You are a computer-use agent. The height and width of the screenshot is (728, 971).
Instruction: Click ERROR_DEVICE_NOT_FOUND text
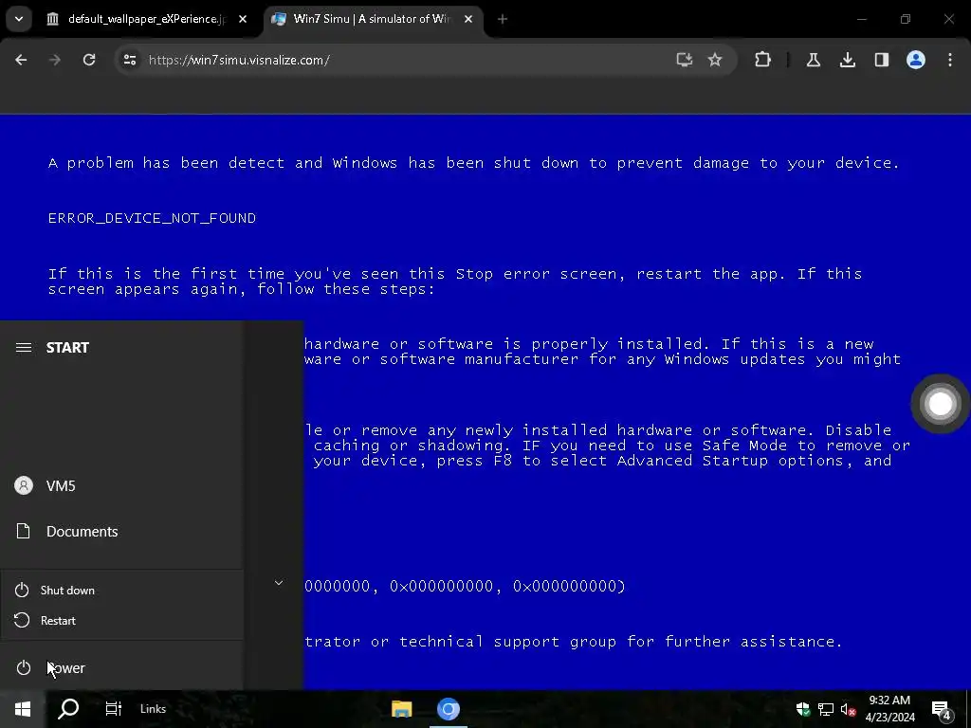tap(152, 218)
